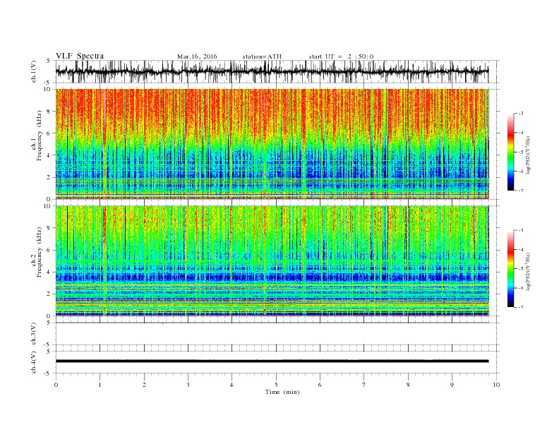
Task: Click the "station=ATH" header label
Action: coord(262,56)
